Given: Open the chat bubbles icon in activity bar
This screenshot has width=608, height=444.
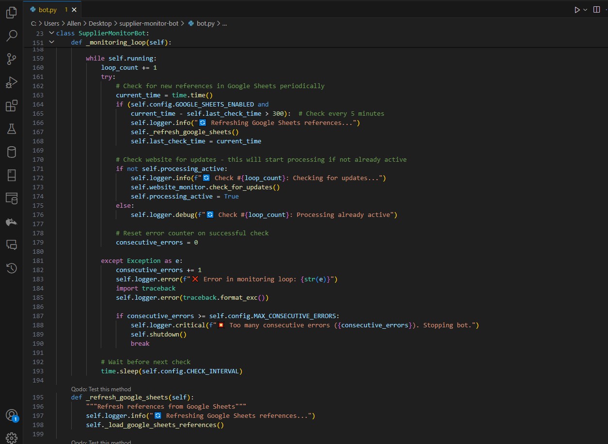Looking at the screenshot, I should 12,245.
